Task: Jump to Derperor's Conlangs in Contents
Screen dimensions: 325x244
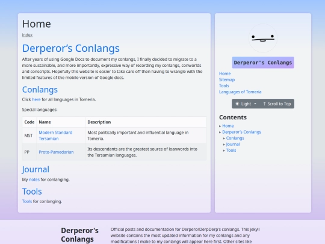Action: click(242, 132)
